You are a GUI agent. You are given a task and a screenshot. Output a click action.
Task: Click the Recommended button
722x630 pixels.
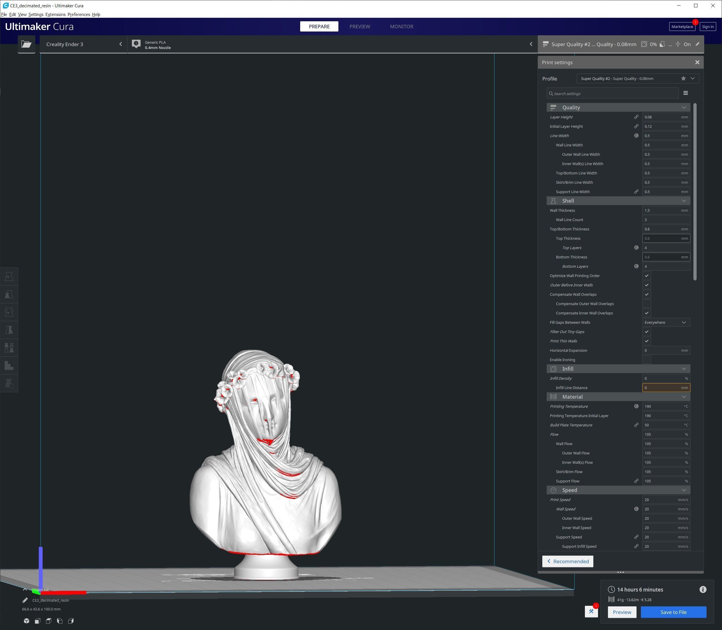point(568,561)
